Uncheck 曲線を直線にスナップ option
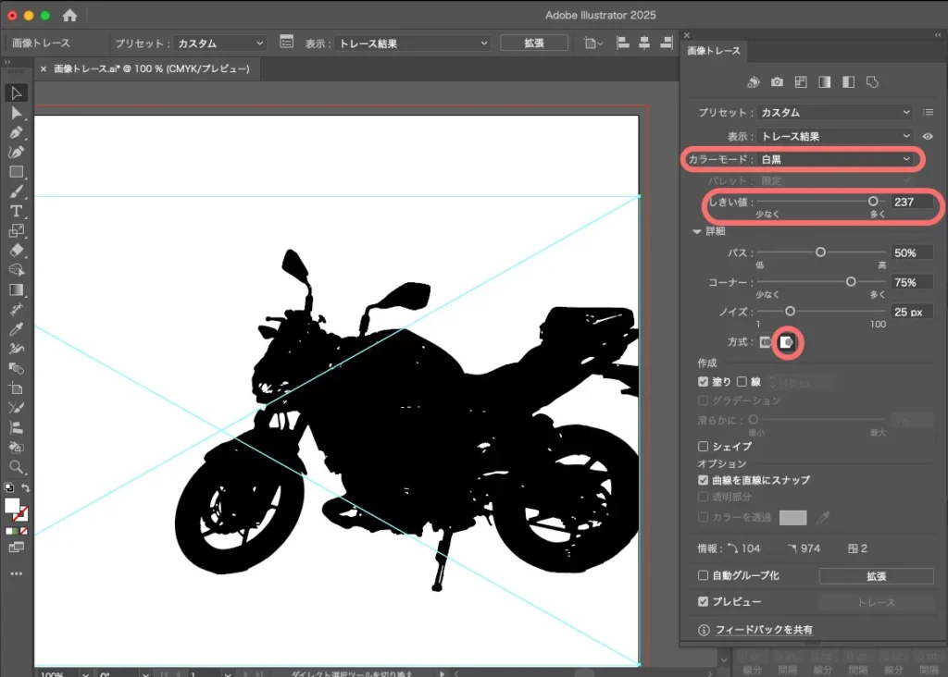Screen dimensions: 948x677 [704, 480]
